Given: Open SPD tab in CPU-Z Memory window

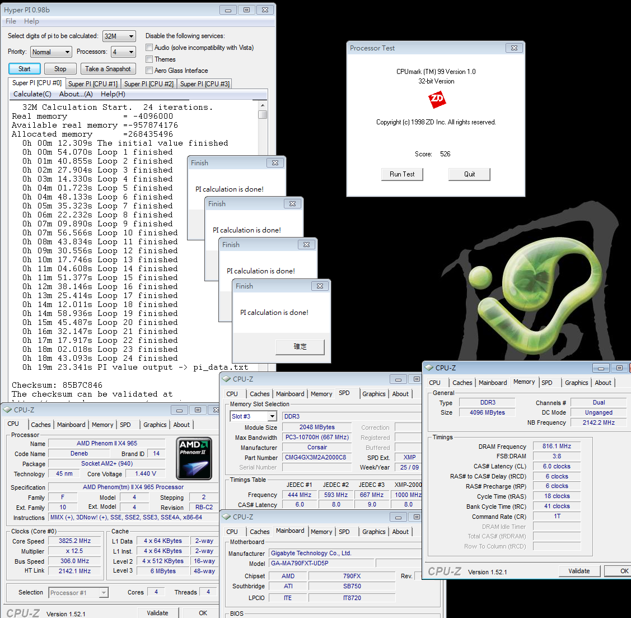Looking at the screenshot, I should 547,383.
